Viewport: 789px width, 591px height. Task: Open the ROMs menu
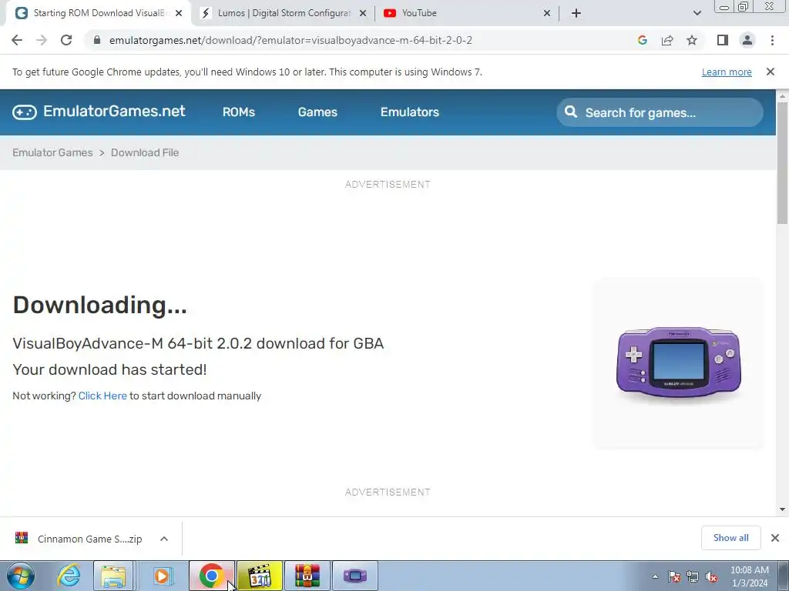tap(239, 112)
